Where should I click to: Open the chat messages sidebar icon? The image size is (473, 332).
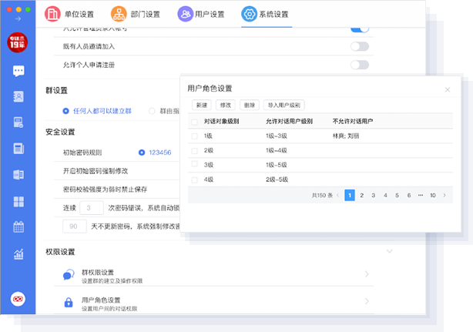[18, 71]
